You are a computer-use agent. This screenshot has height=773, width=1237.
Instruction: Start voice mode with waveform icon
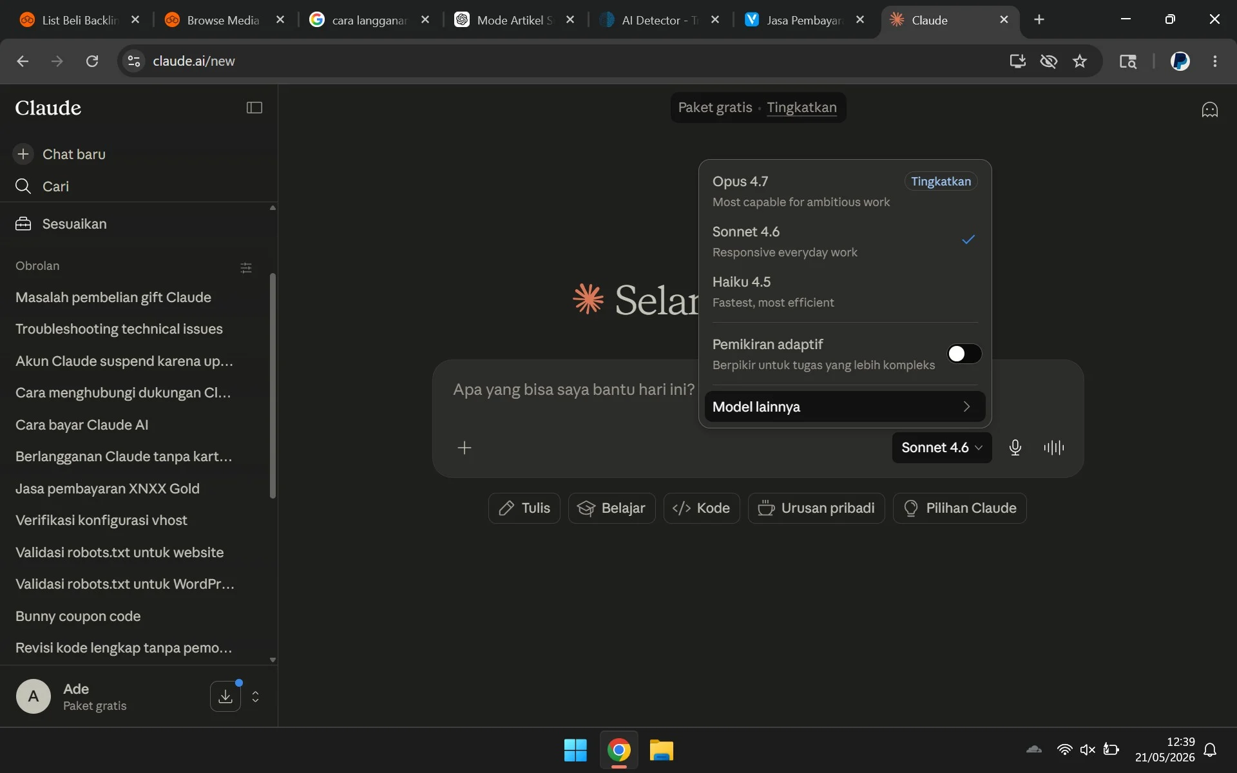tap(1054, 448)
